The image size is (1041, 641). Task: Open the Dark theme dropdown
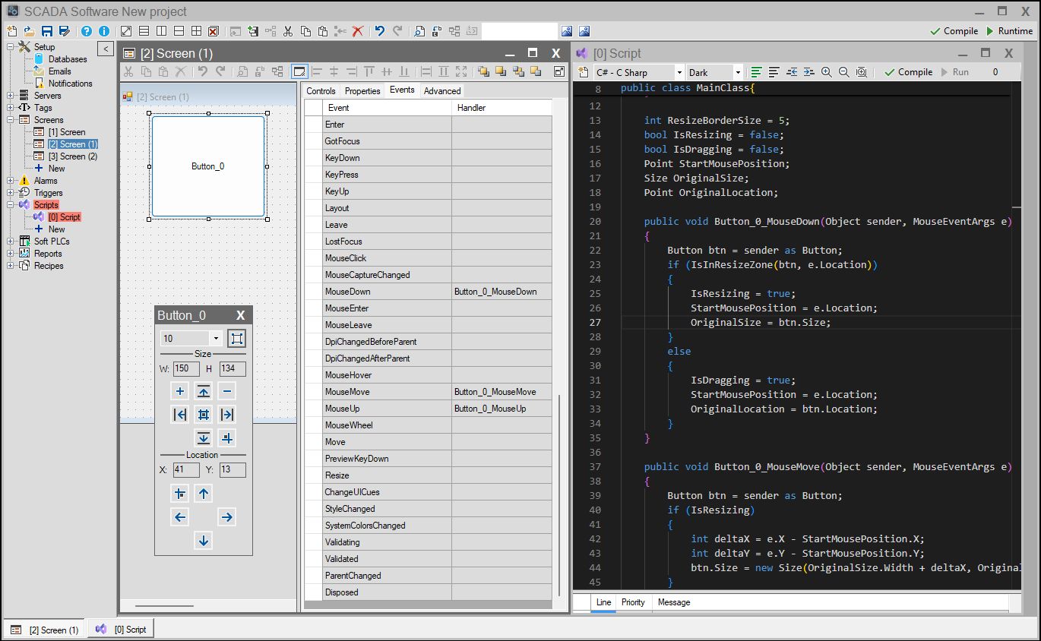click(714, 72)
